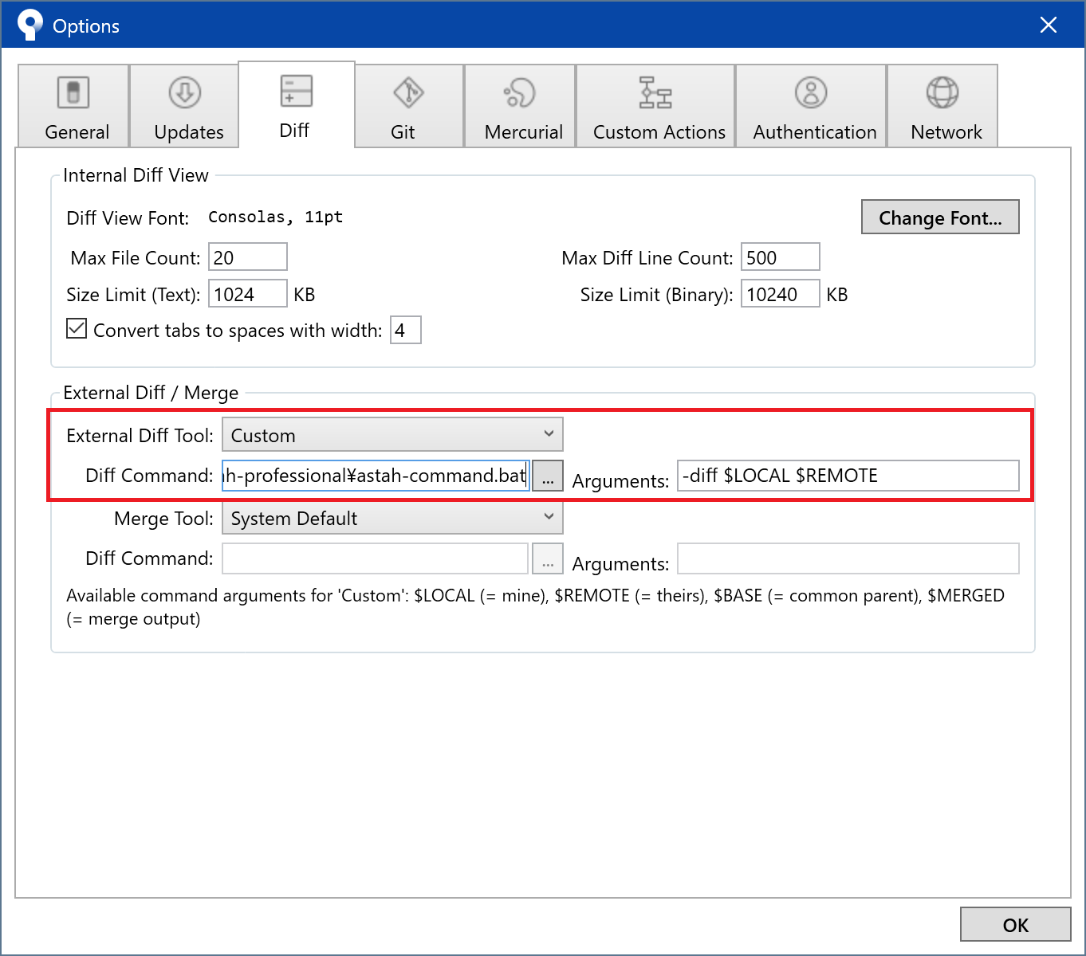Viewport: 1086px width, 956px height.
Task: Open the merge diff command file browser
Action: click(547, 558)
